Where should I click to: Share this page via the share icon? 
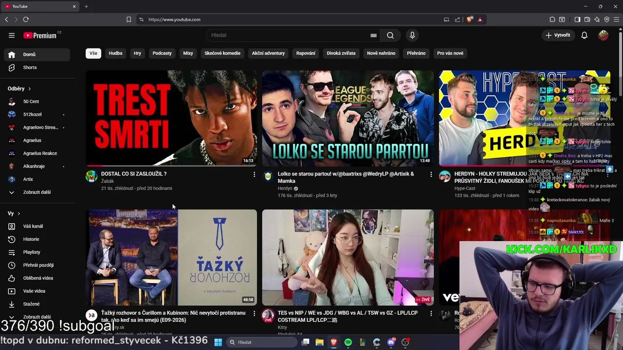click(458, 19)
